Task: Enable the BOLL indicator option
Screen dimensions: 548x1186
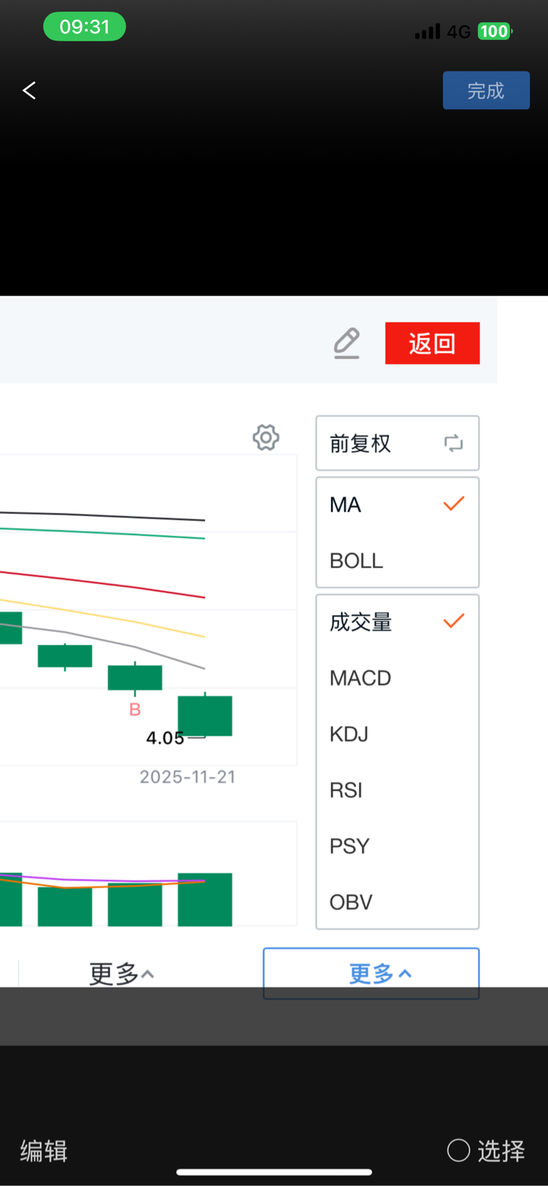Action: (x=357, y=561)
